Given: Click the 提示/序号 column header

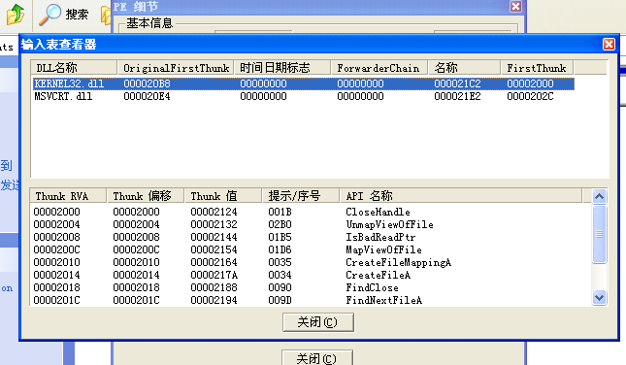Looking at the screenshot, I should coord(301,196).
